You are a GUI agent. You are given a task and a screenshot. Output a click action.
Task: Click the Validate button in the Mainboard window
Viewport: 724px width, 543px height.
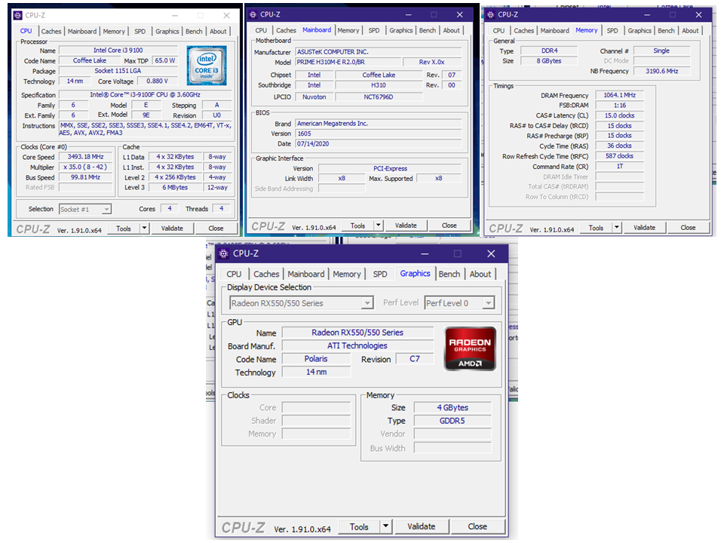[406, 225]
